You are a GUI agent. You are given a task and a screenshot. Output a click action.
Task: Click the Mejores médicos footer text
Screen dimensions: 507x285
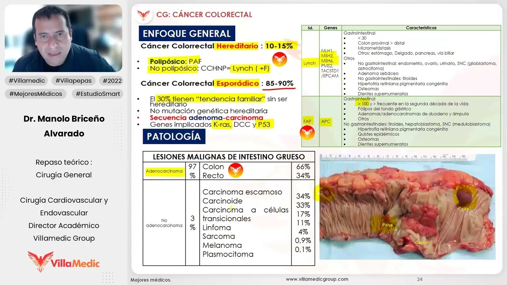pyautogui.click(x=151, y=280)
